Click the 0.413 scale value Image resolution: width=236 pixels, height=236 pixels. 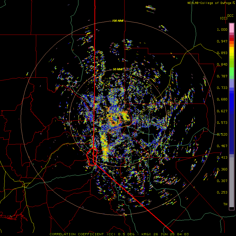click(222, 158)
